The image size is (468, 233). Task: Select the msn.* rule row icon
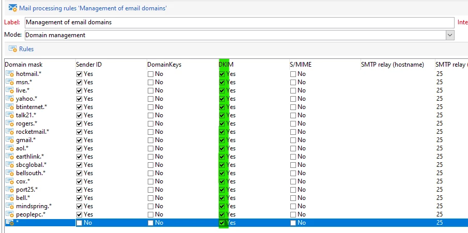pyautogui.click(x=10, y=82)
